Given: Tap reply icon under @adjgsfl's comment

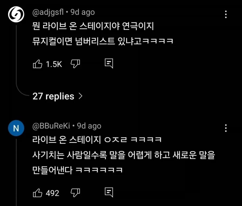Looking at the screenshot, I should (x=109, y=64).
